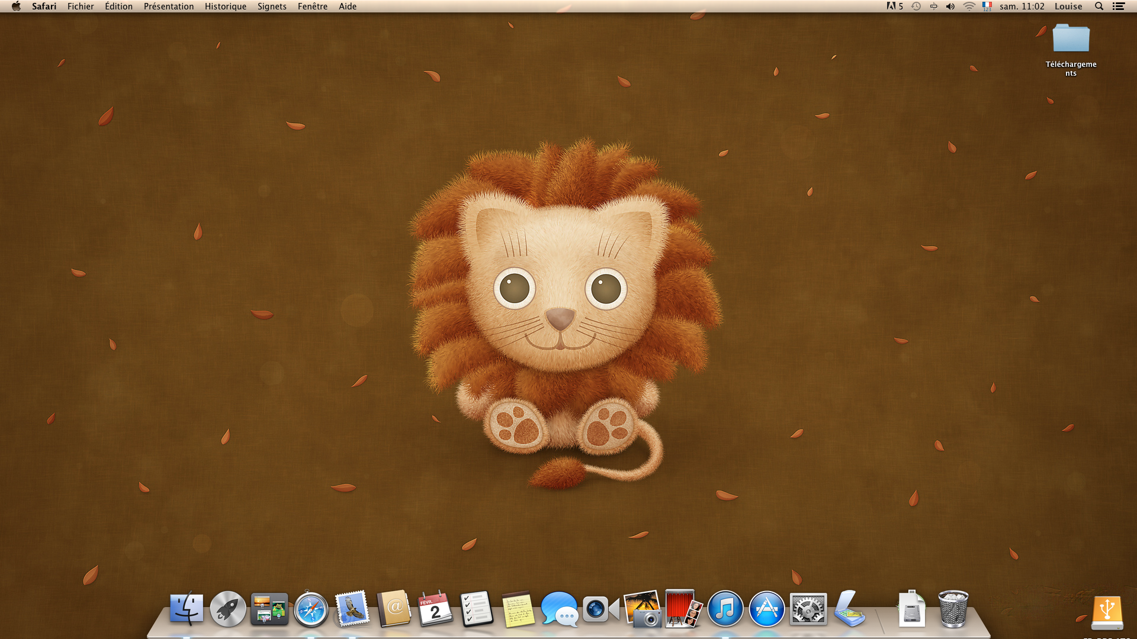Open Notification Center list icon
Screen dimensions: 1137x639
click(x=1118, y=7)
